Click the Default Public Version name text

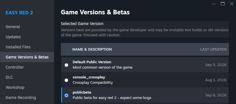click(x=92, y=62)
